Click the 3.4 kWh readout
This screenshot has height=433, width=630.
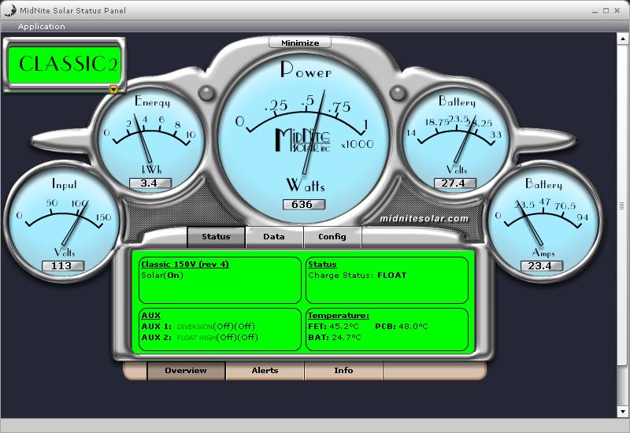tap(150, 183)
